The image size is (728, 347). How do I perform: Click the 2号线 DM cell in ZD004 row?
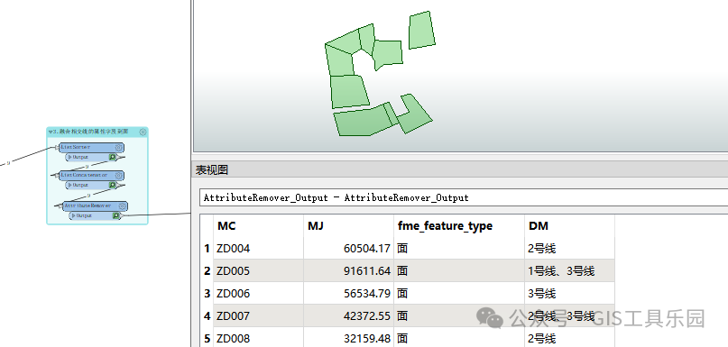click(x=569, y=249)
